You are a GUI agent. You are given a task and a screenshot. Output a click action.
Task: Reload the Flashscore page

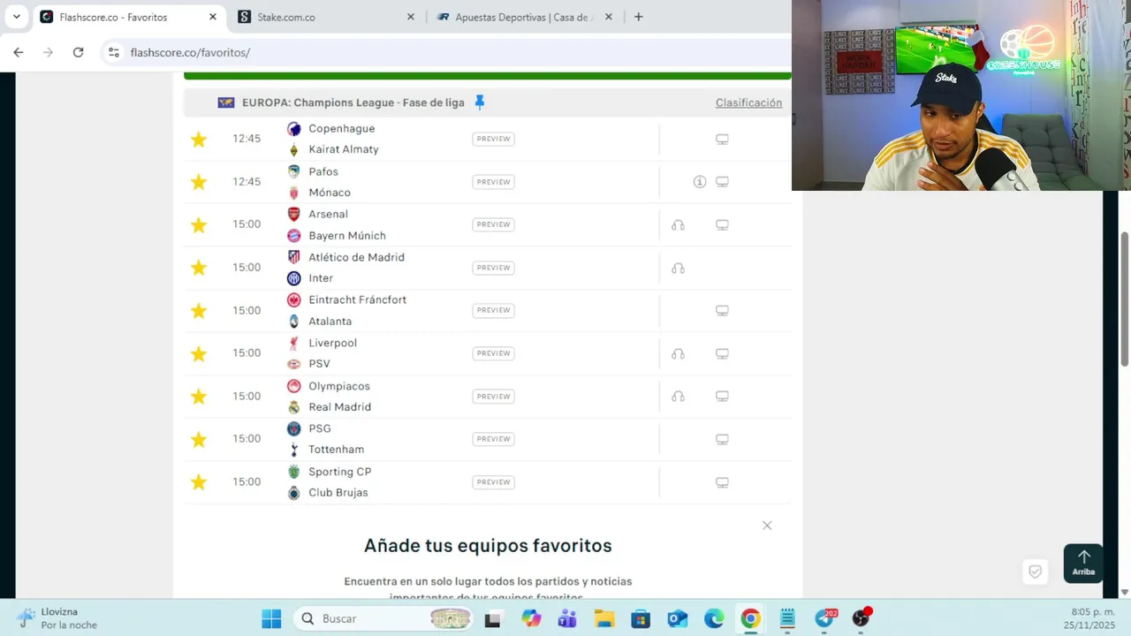point(78,52)
